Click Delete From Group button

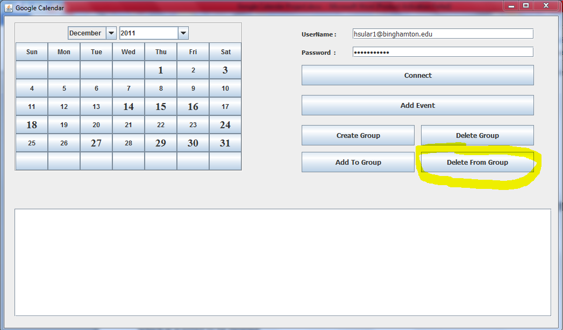[x=477, y=162]
